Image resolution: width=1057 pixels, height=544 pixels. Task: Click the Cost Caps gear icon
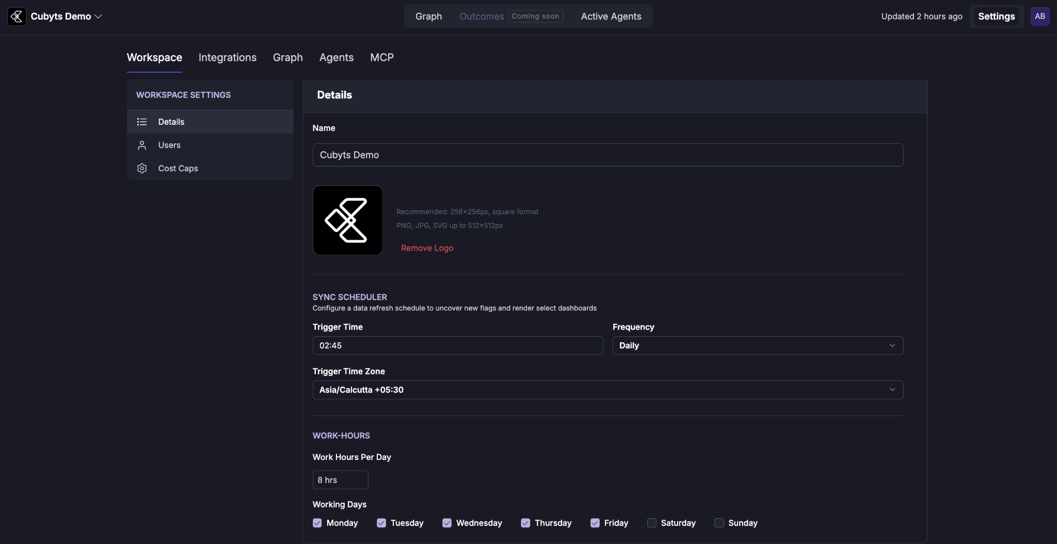pos(142,168)
